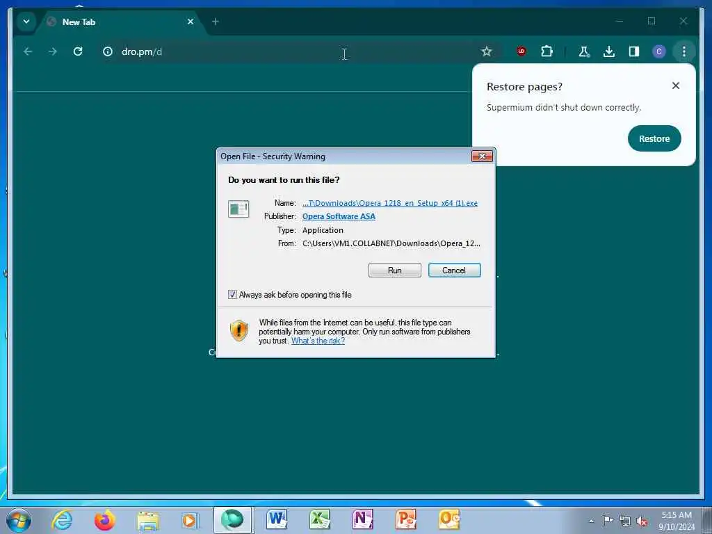The width and height of the screenshot is (712, 534).
Task: Launch PowerPoint from the taskbar
Action: [x=405, y=519]
